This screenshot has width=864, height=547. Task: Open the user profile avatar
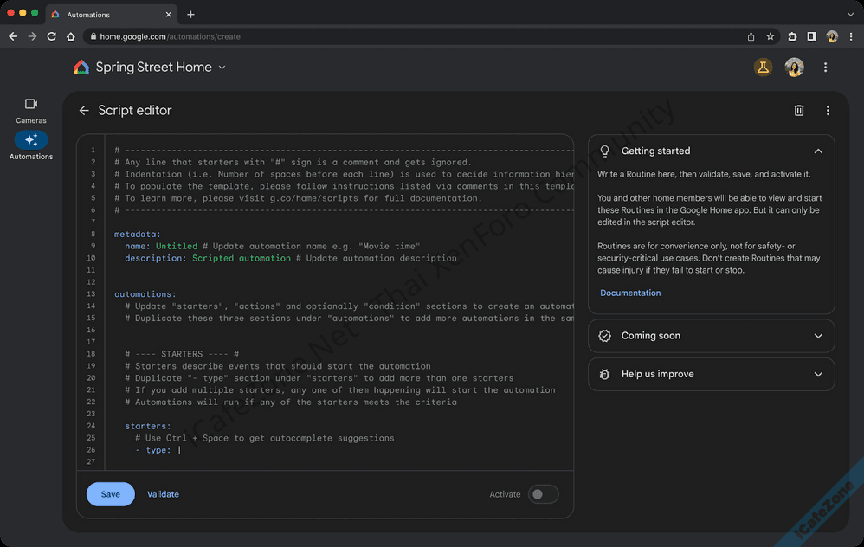coord(794,68)
